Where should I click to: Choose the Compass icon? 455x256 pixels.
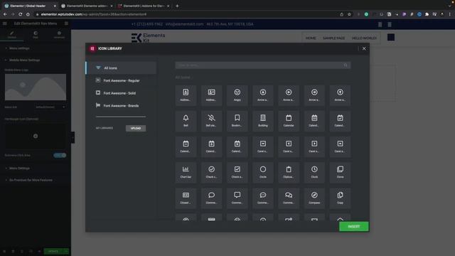pos(314,198)
